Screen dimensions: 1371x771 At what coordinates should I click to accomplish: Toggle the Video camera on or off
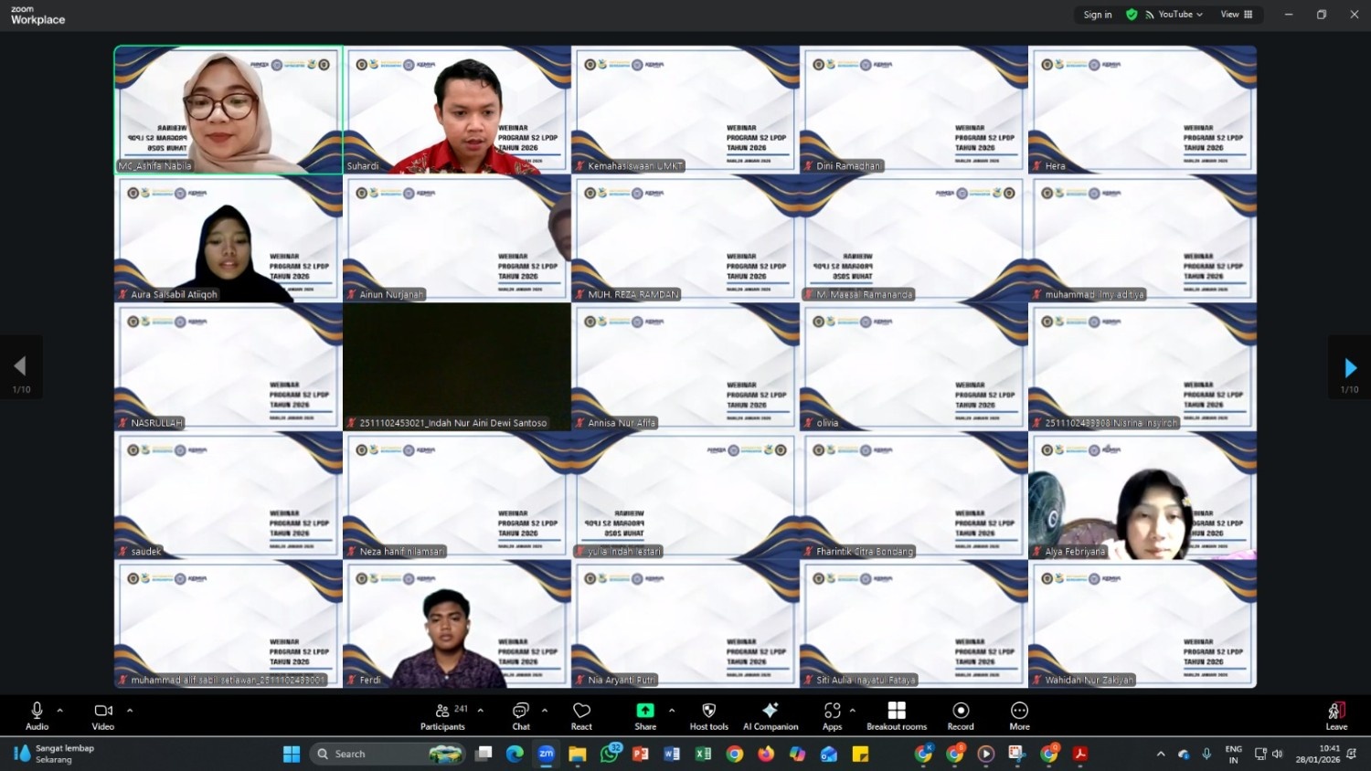coord(103,715)
